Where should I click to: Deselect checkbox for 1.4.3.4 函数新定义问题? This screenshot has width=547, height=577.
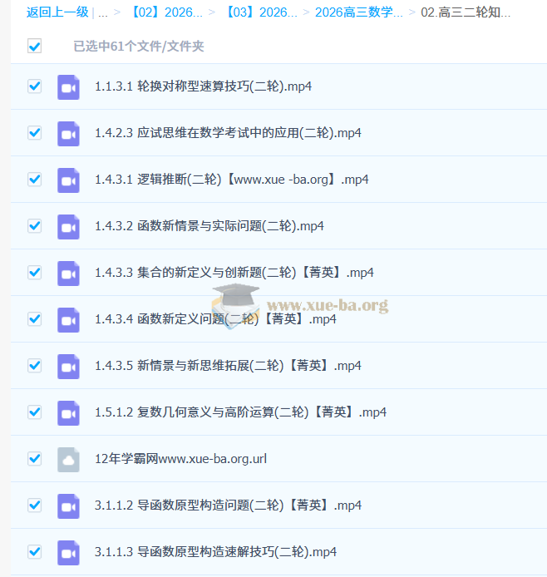click(x=34, y=319)
